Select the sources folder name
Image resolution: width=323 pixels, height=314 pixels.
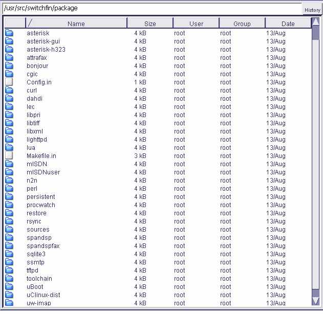[x=38, y=230]
